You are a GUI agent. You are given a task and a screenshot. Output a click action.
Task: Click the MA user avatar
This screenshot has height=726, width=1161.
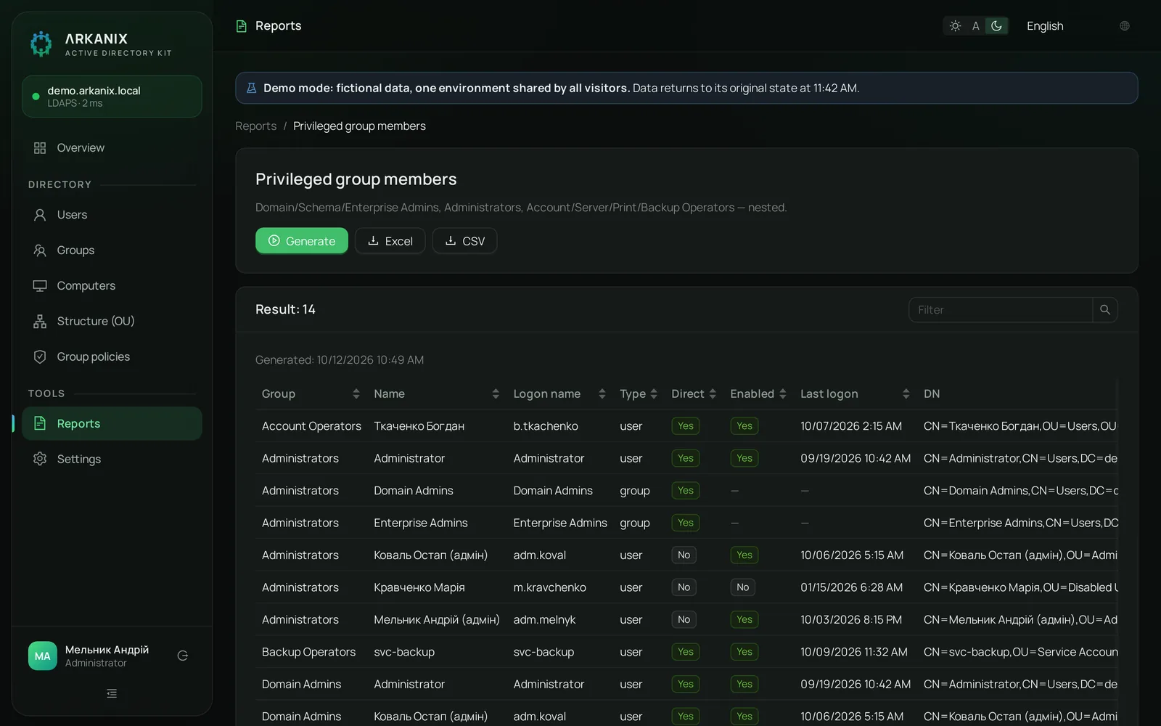[43, 656]
